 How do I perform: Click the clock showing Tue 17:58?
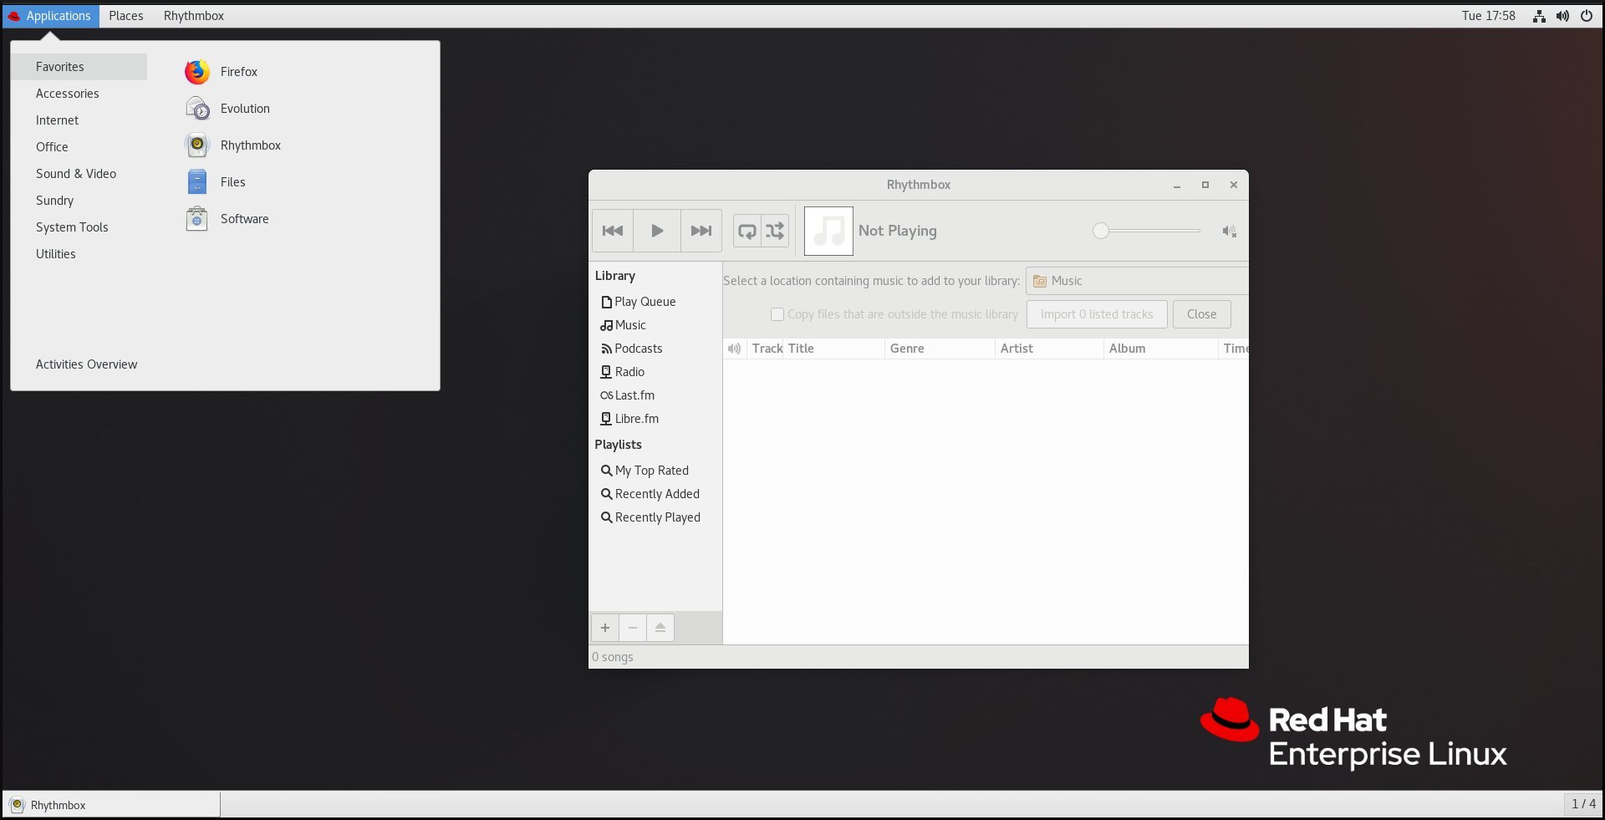click(1488, 16)
